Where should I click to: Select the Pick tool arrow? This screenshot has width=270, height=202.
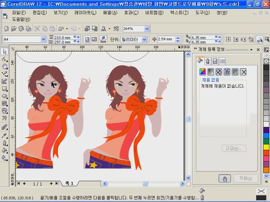[4, 52]
